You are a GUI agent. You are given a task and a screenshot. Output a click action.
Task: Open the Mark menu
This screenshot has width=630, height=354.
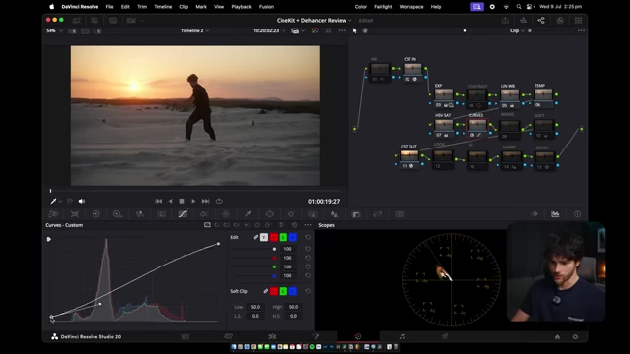201,7
